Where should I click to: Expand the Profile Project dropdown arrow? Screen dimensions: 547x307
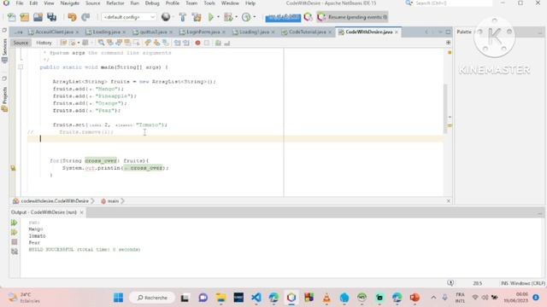click(x=255, y=17)
